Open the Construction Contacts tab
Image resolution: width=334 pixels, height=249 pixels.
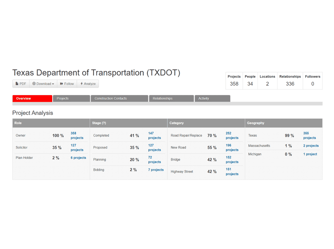111,99
